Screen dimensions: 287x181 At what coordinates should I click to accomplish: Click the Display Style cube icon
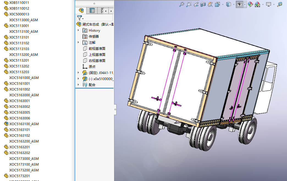pos(228,4)
